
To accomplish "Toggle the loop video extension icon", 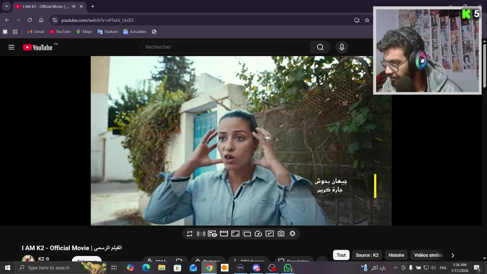I will pyautogui.click(x=189, y=234).
